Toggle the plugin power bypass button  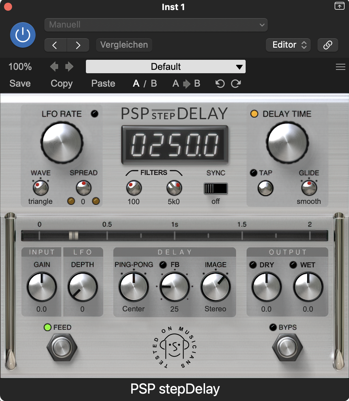[x=23, y=35]
